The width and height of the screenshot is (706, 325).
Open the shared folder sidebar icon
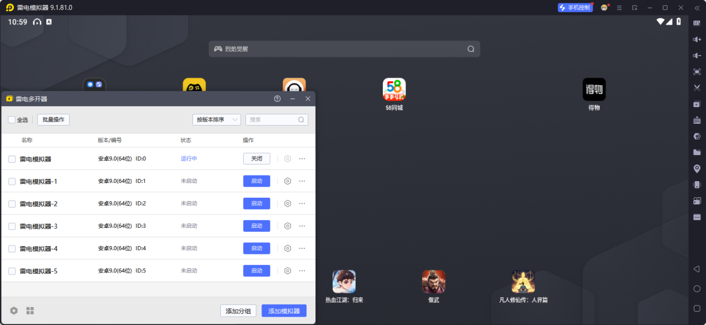pos(697,152)
